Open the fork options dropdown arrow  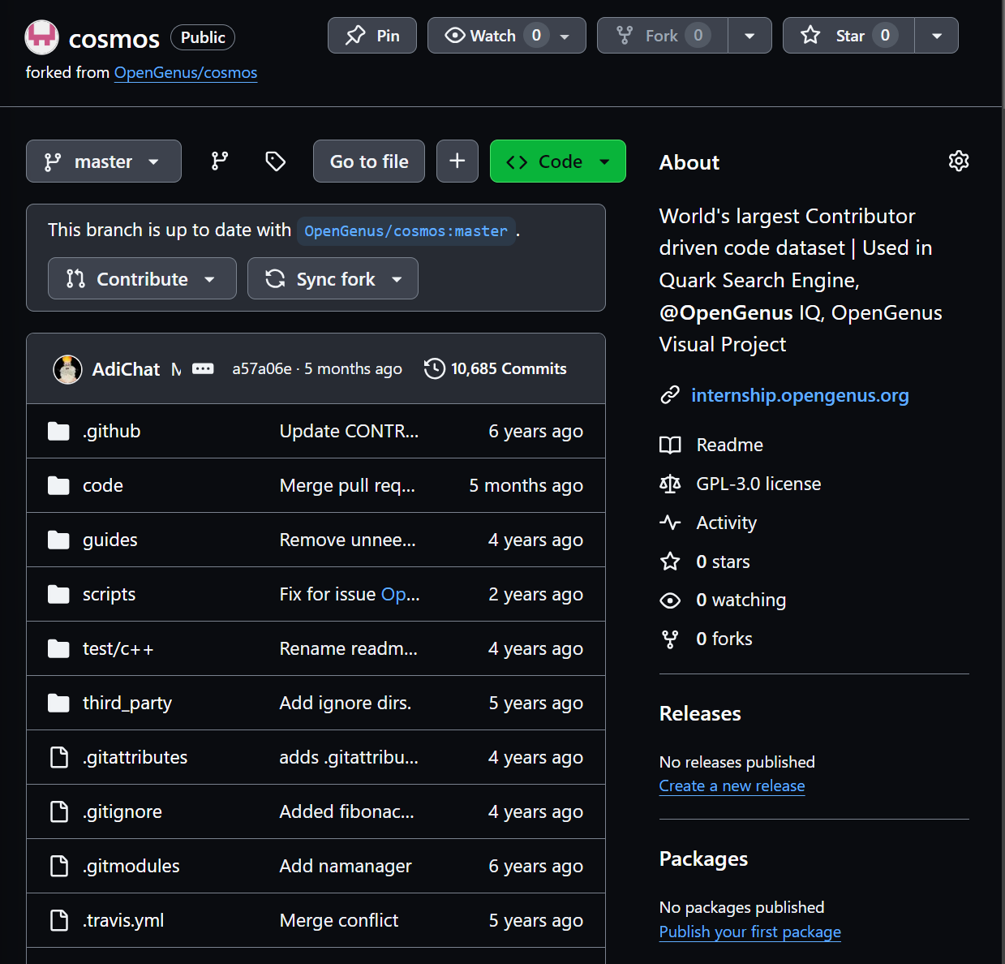tap(749, 36)
